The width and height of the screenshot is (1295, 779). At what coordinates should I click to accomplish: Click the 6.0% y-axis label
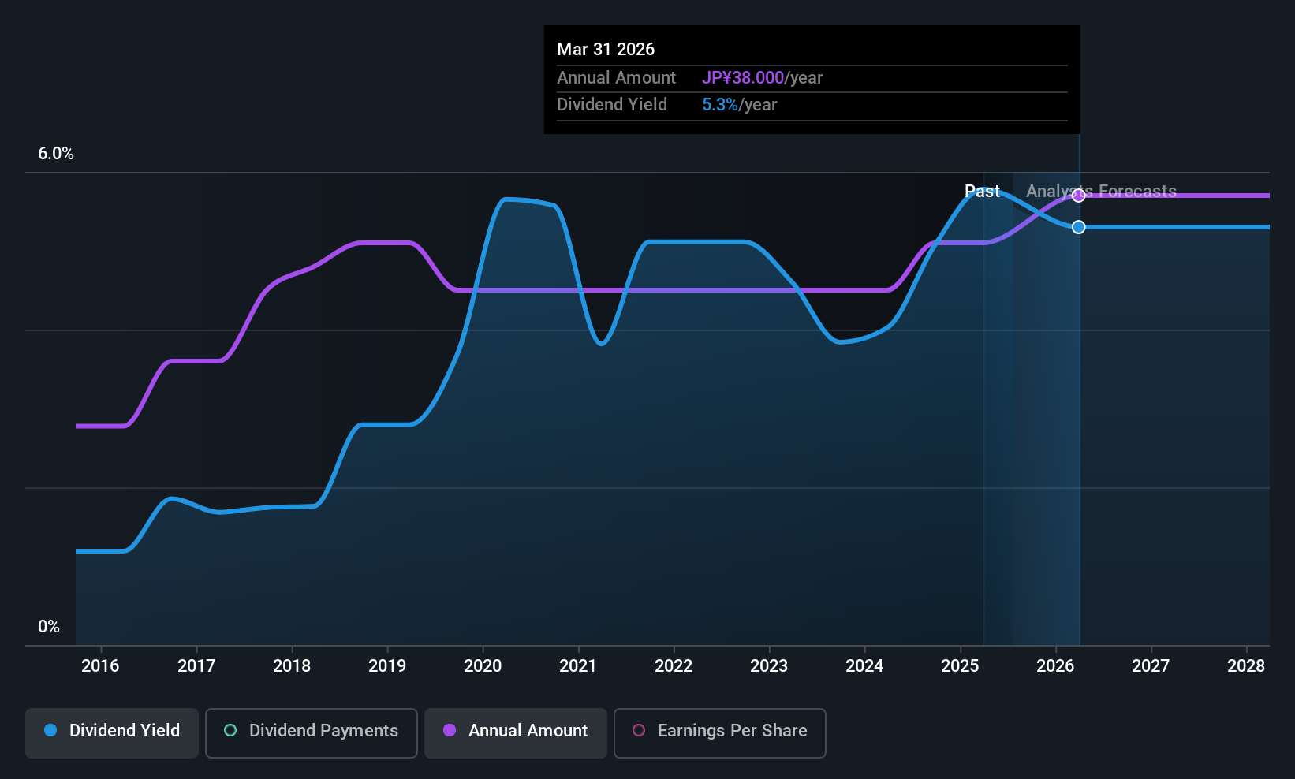click(56, 154)
